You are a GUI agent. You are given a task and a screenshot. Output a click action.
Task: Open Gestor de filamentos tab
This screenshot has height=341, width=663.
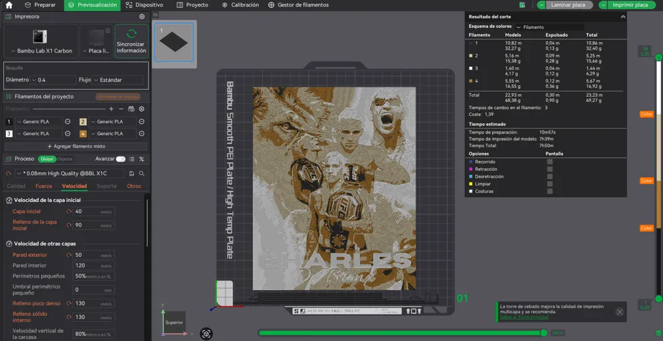click(298, 5)
